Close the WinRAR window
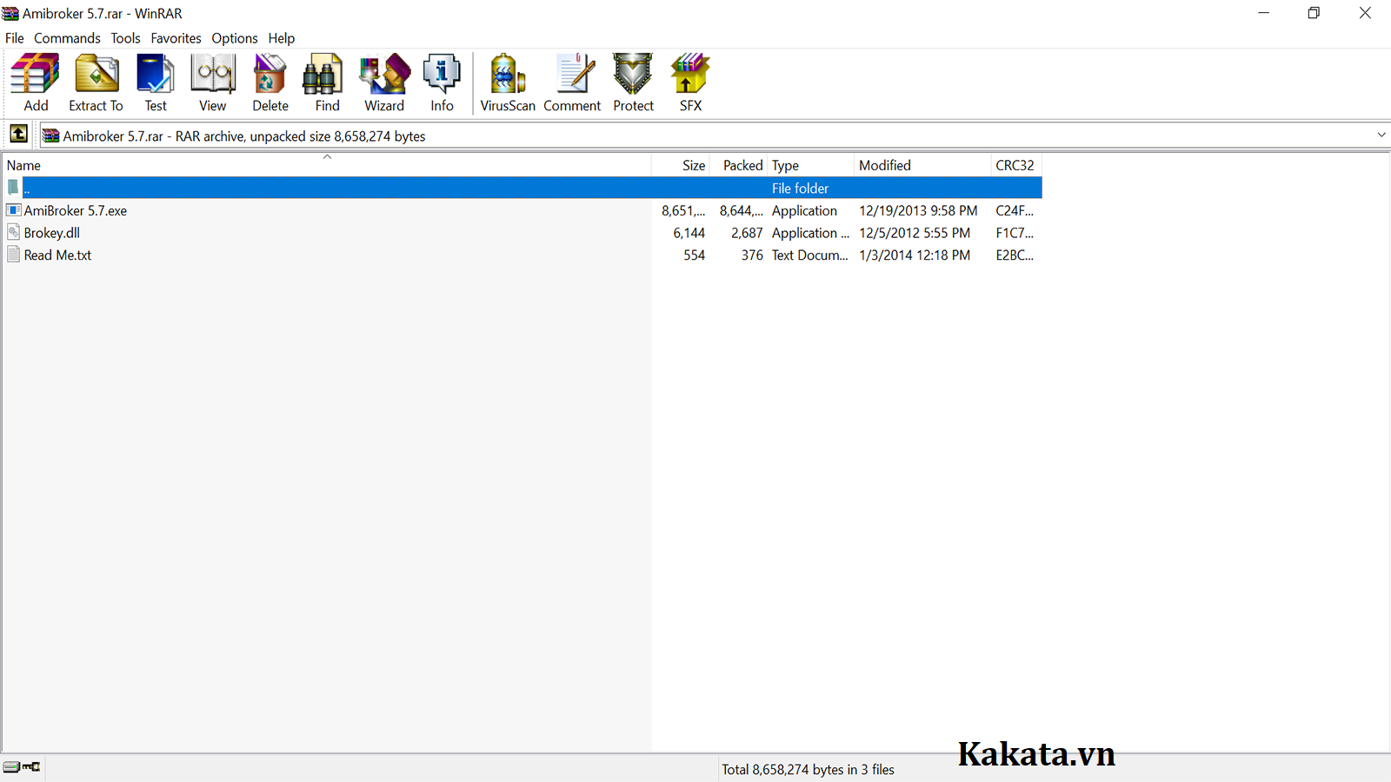This screenshot has width=1391, height=782. 1365,13
